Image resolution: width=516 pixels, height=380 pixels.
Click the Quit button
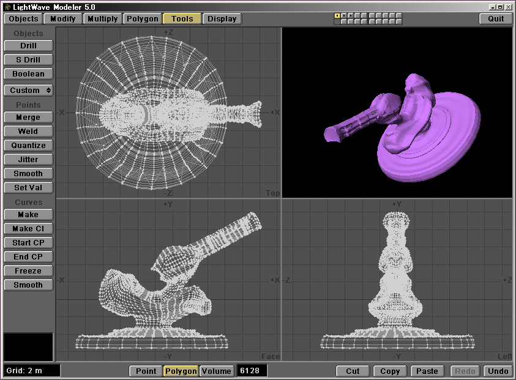click(496, 18)
